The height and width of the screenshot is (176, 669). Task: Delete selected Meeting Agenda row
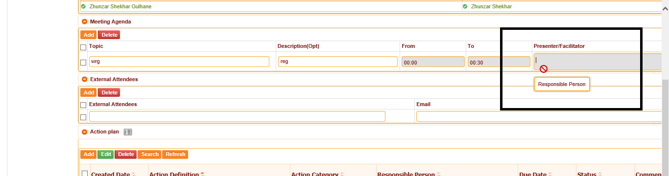109,35
